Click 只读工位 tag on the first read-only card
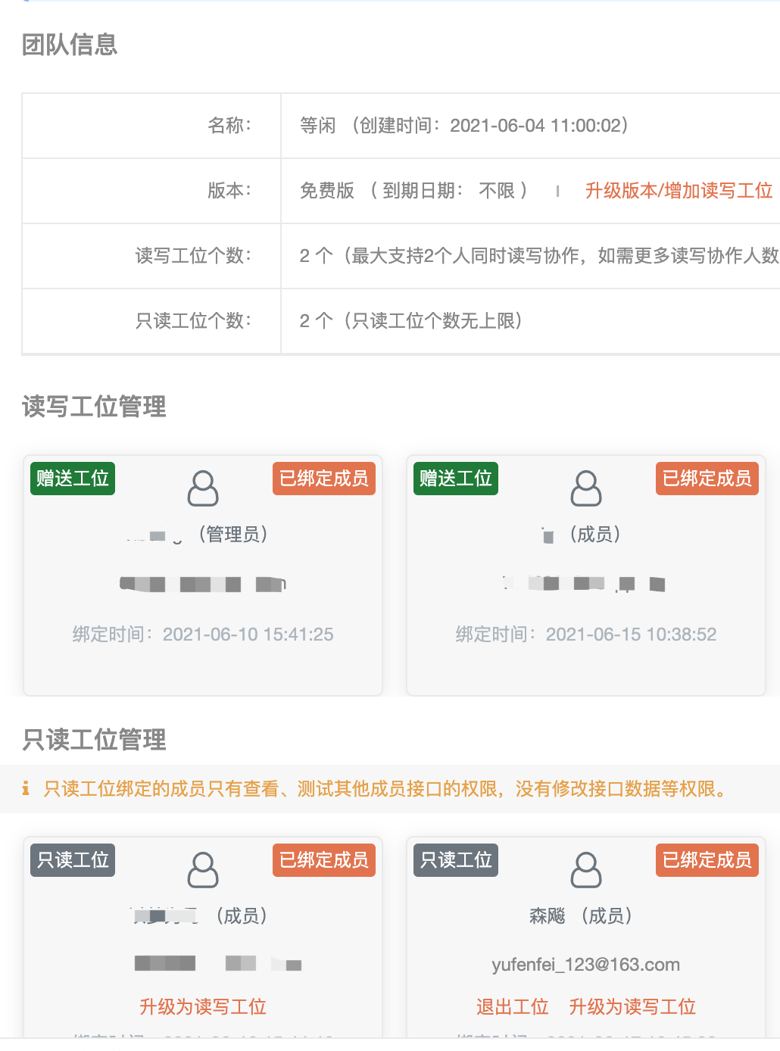Viewport: 780px width, 1051px height. click(x=73, y=860)
